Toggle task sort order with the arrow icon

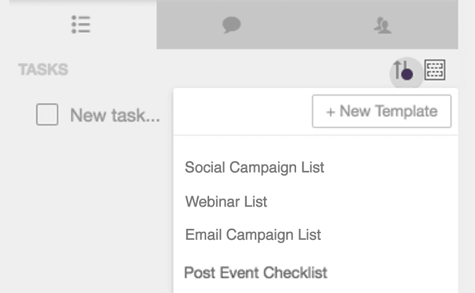coord(403,70)
